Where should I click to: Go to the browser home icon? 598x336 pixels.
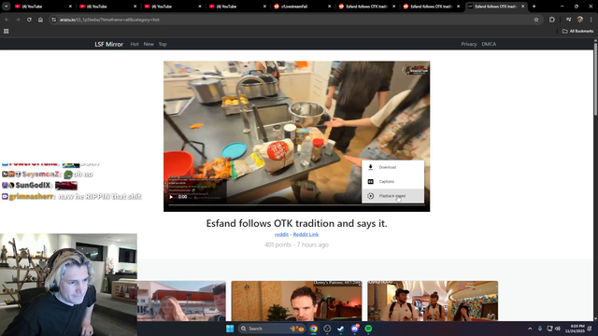click(x=40, y=20)
